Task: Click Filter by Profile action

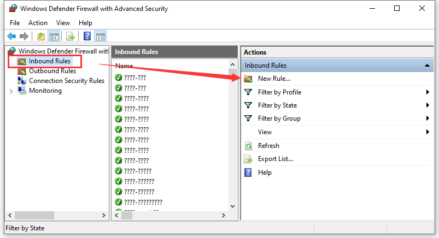Action: (280, 92)
